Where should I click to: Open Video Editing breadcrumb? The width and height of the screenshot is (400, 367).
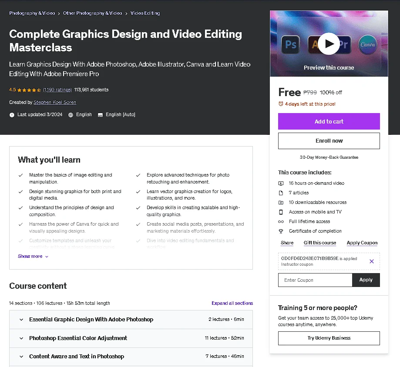(x=145, y=13)
